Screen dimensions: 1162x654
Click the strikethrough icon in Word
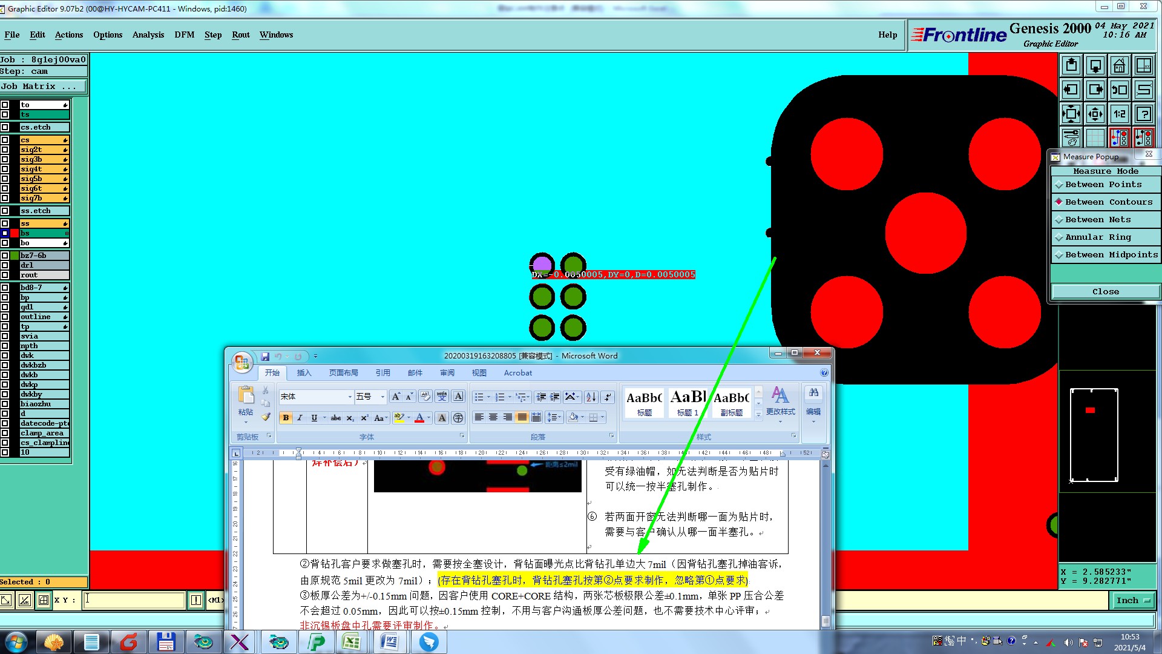coord(336,418)
